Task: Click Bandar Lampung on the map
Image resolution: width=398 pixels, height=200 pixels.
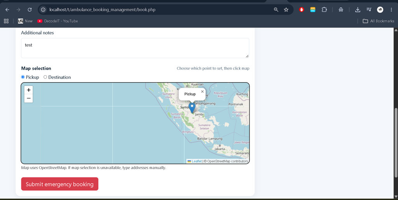Action: coord(209,139)
